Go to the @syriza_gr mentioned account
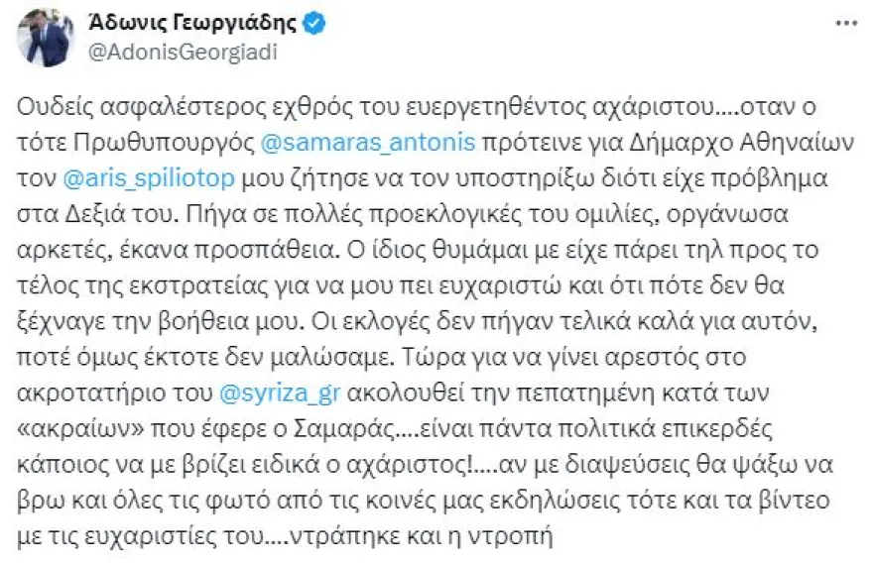 pos(280,394)
